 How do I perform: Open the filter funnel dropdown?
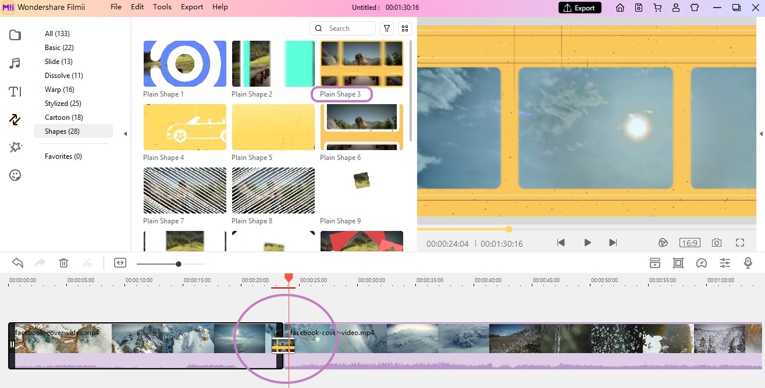387,29
